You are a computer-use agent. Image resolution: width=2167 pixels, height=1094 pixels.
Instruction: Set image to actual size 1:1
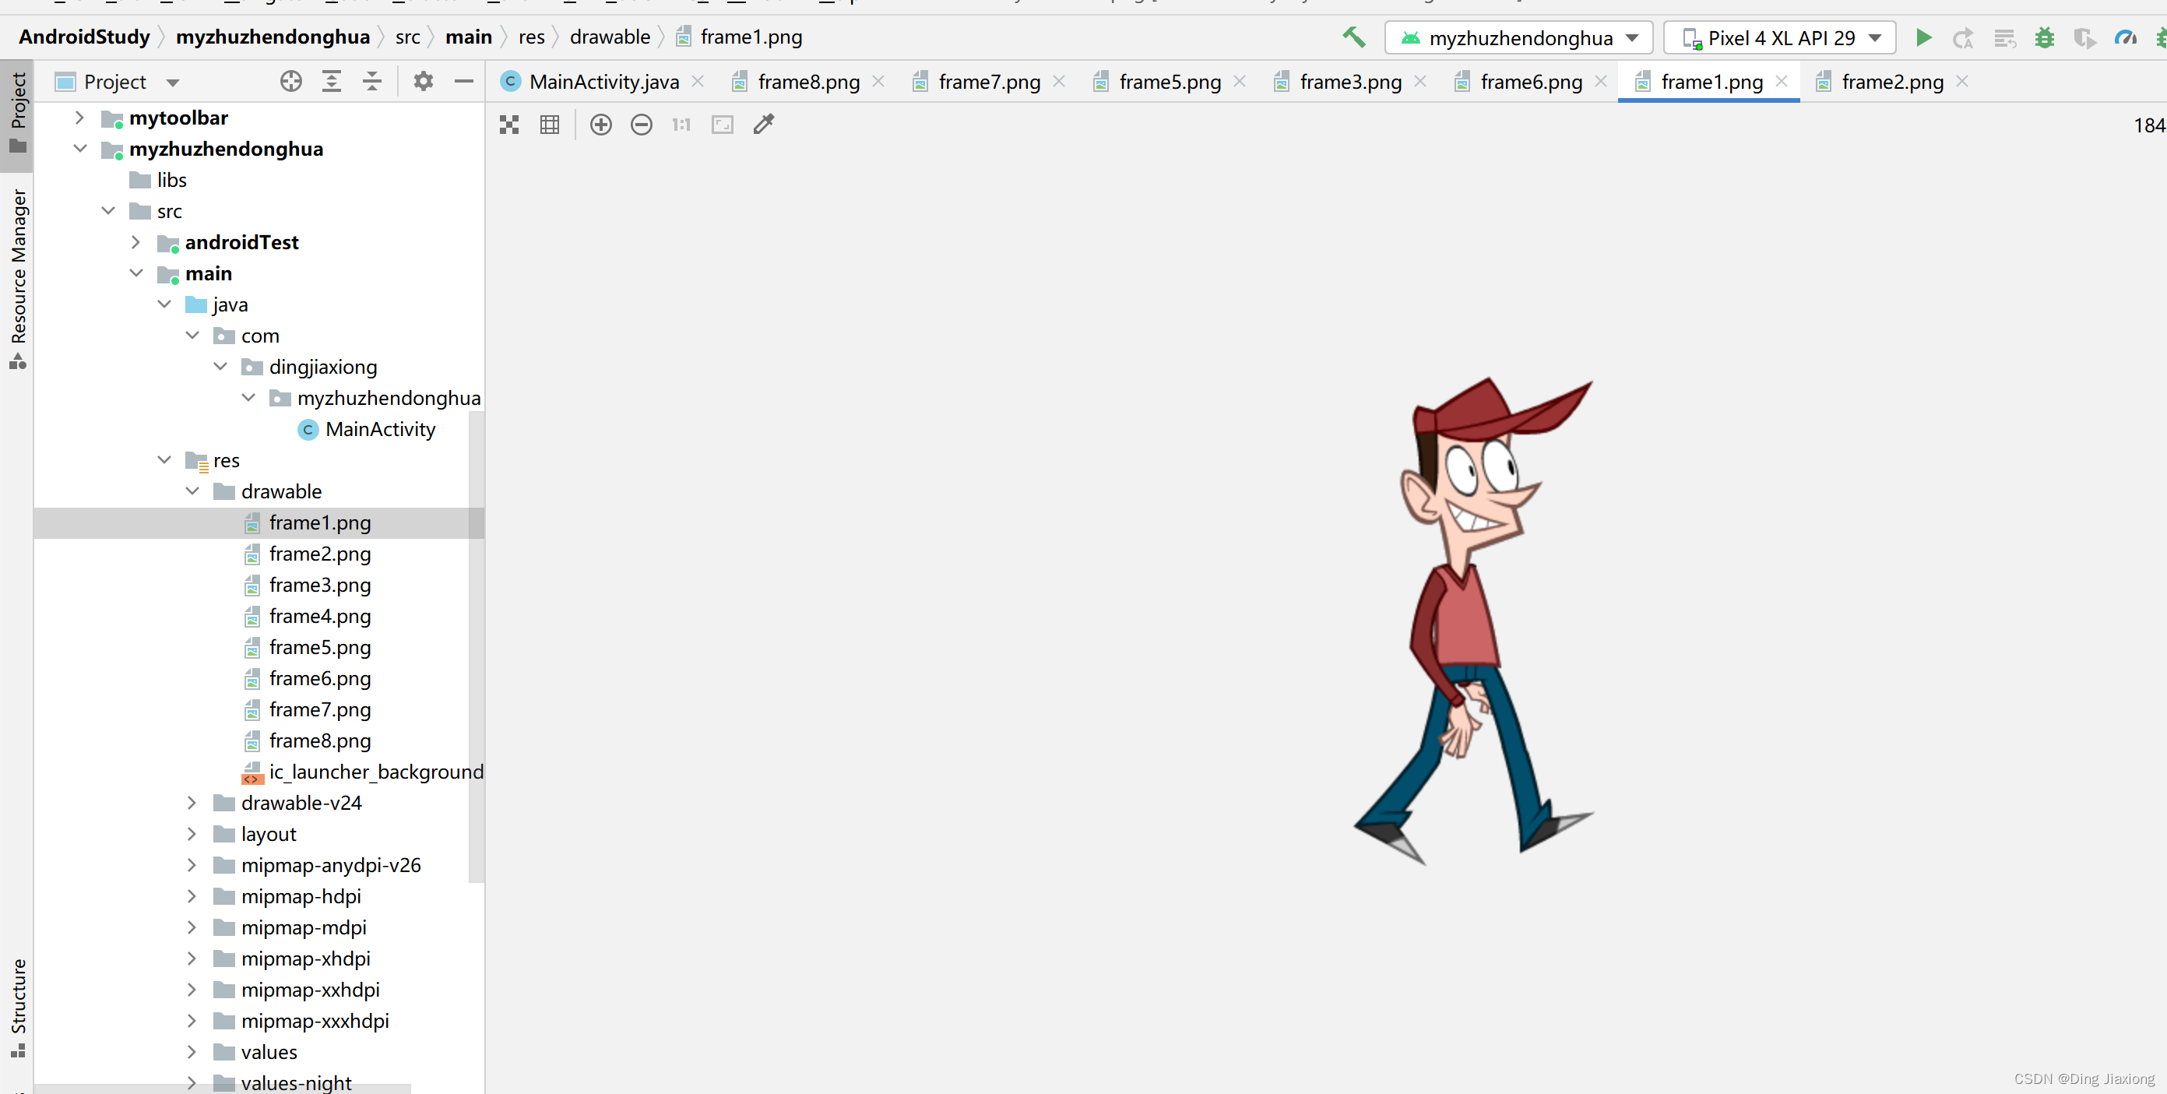coord(681,125)
